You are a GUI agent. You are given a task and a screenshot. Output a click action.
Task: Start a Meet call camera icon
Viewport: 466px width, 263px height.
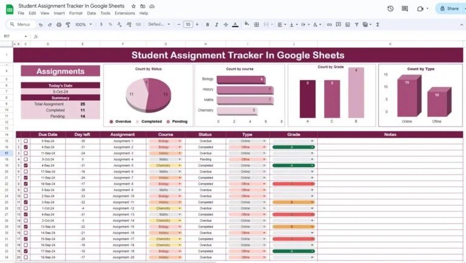(420, 8)
